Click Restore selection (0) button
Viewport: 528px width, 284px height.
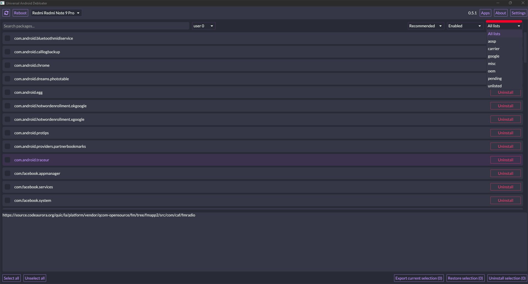465,278
